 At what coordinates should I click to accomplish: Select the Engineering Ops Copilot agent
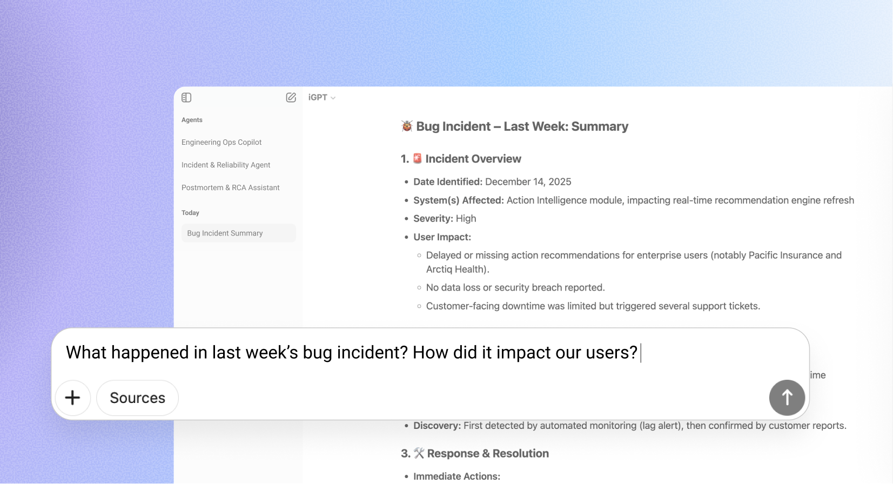pos(221,142)
